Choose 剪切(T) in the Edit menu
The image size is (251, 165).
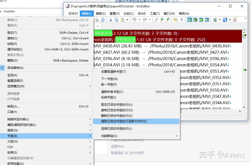coord(46,33)
